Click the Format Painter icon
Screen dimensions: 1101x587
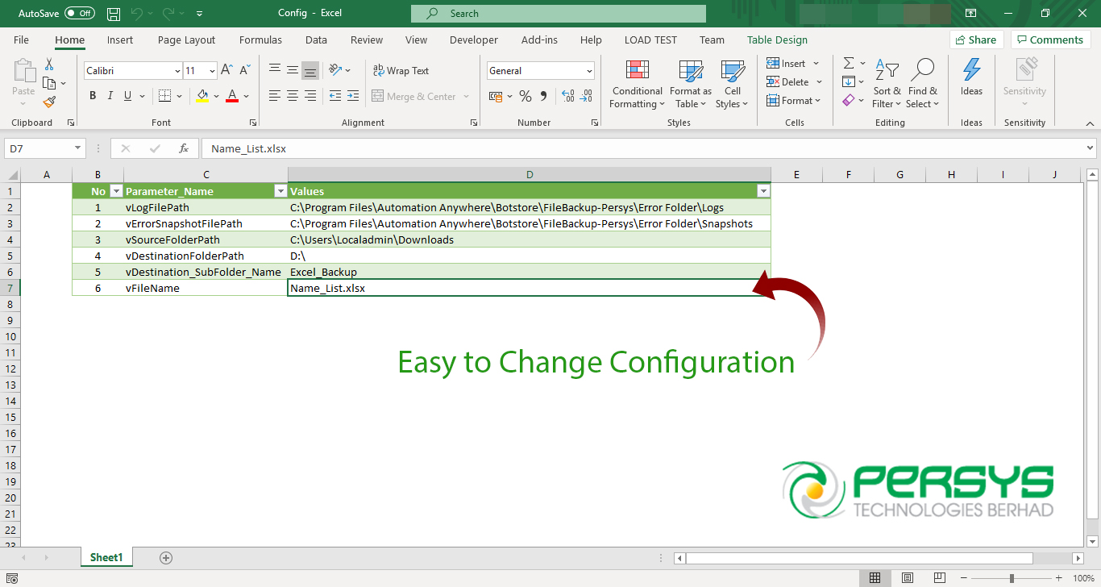tap(49, 102)
